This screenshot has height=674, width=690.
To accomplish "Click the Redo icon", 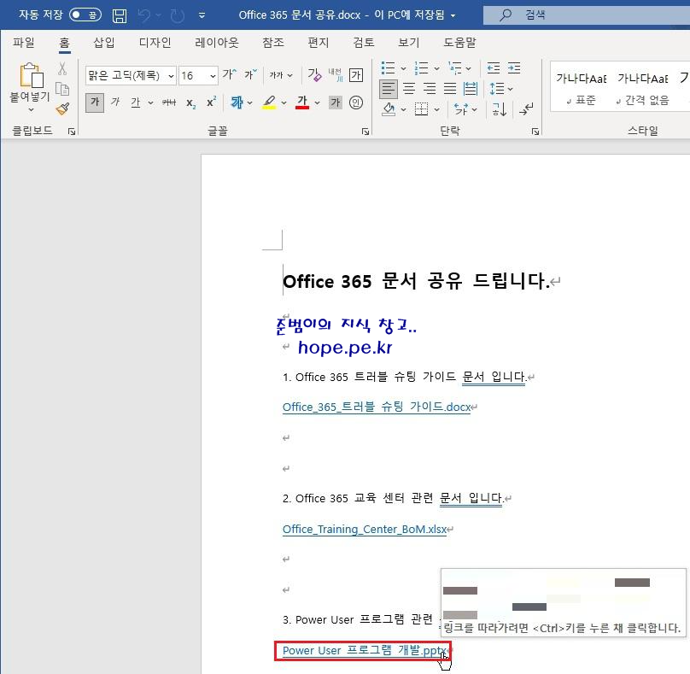I will (x=178, y=15).
